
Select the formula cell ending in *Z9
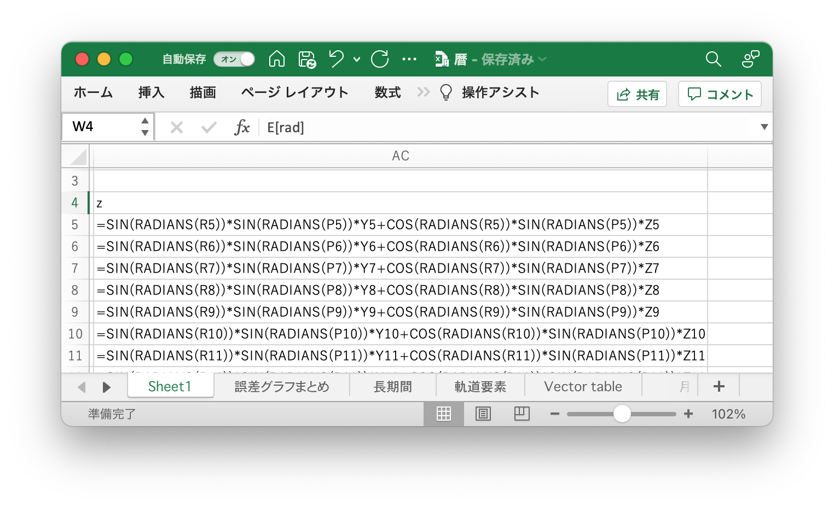[401, 312]
